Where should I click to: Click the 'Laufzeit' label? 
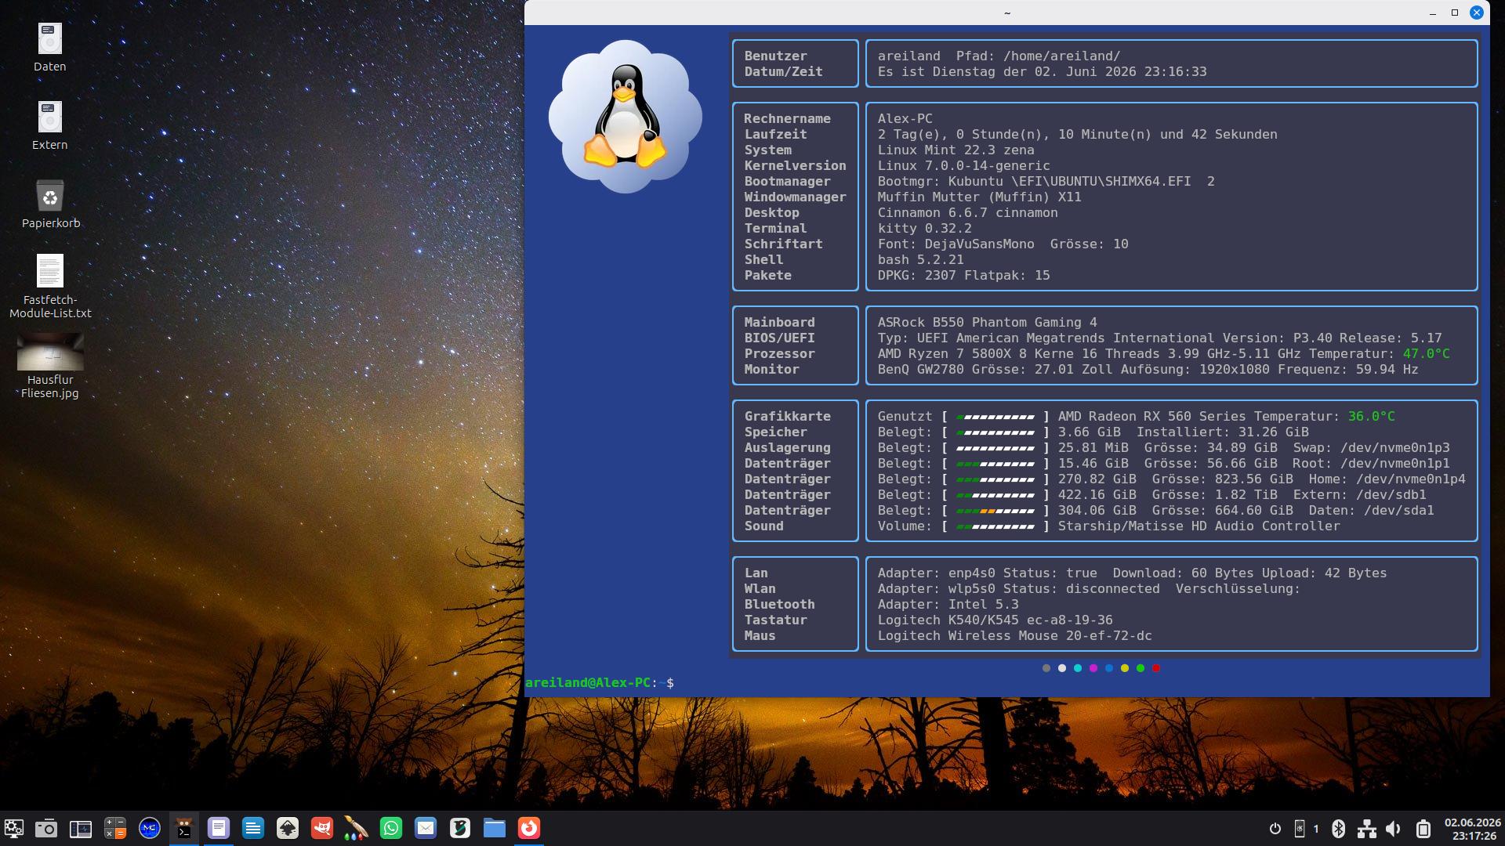[775, 135]
